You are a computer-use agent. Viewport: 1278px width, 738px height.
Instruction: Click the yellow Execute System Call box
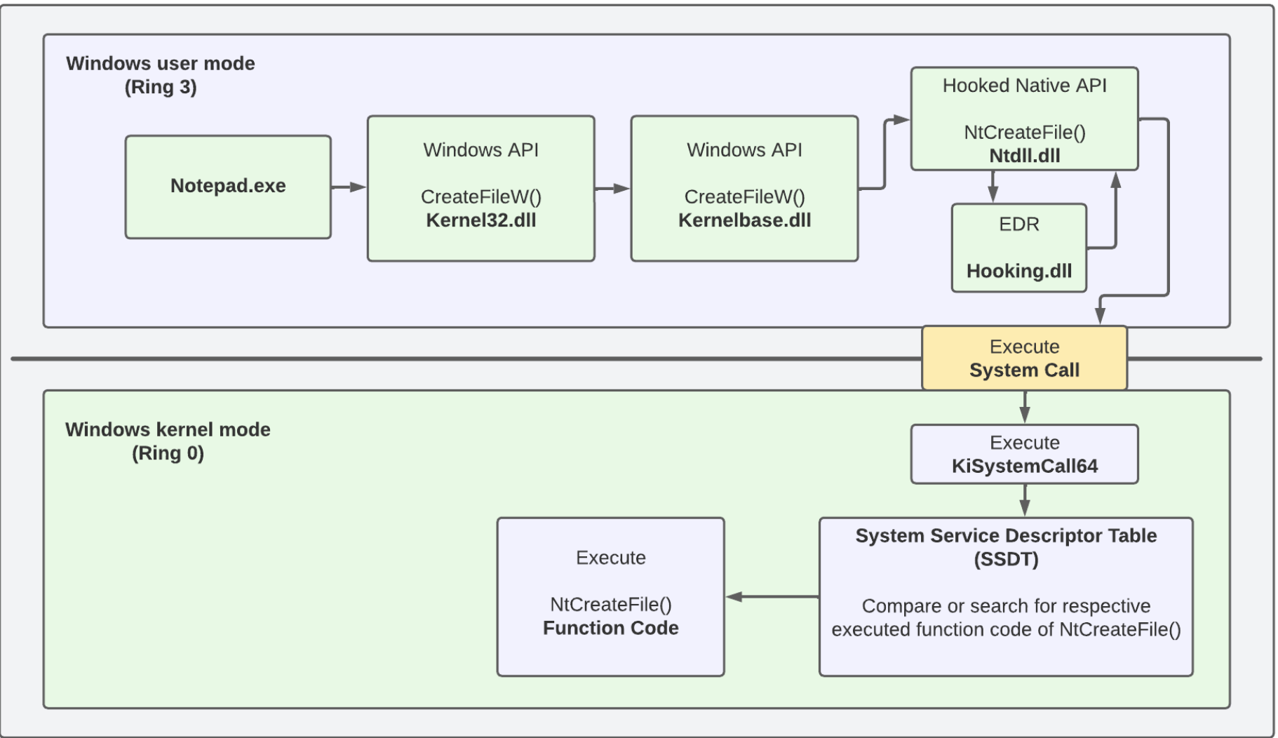pyautogui.click(x=1023, y=358)
